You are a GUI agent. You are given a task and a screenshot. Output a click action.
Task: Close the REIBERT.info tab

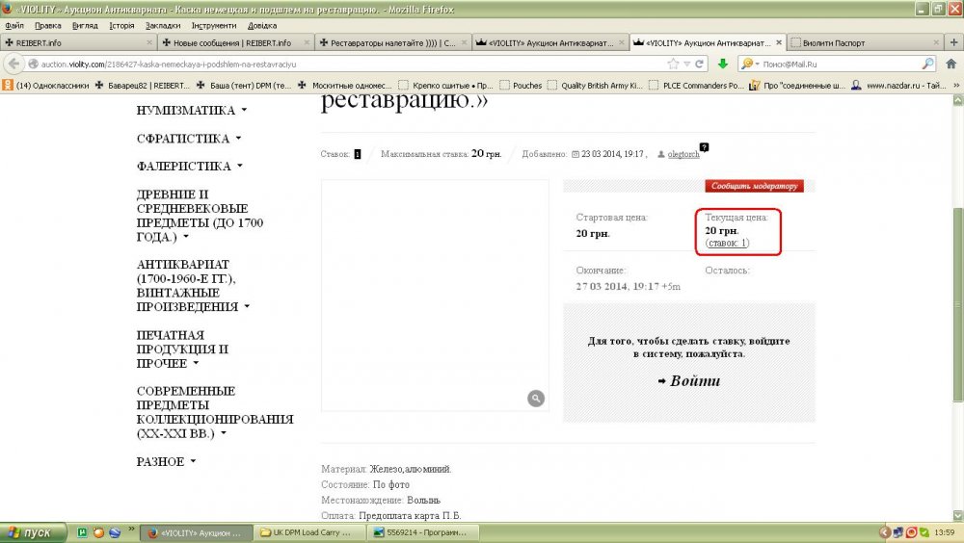pos(149,42)
